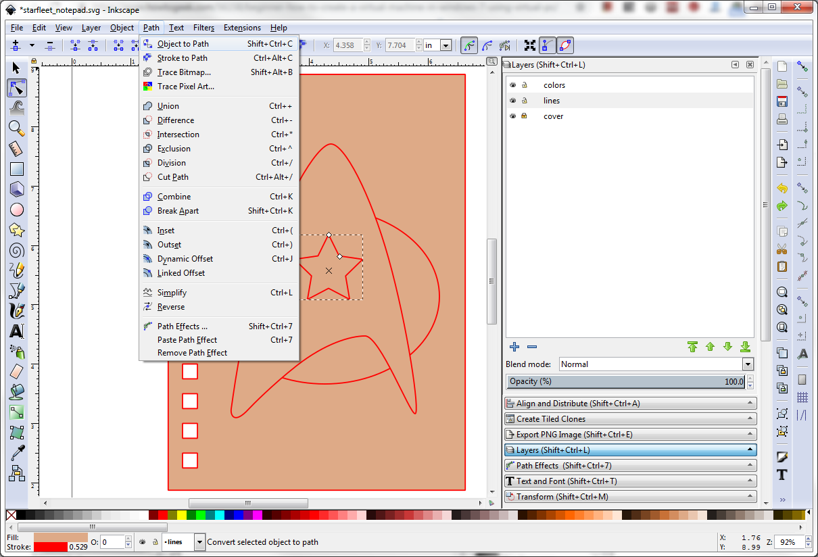The height and width of the screenshot is (557, 818).
Task: Choose Union from Path menu
Action: [219, 106]
